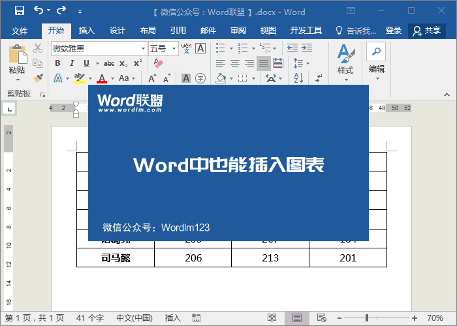457x326 pixels.
Task: Click the numbered list icon
Action: tap(242, 48)
